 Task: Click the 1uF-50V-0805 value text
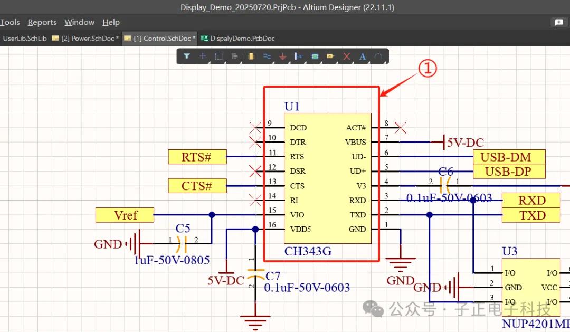tap(172, 260)
